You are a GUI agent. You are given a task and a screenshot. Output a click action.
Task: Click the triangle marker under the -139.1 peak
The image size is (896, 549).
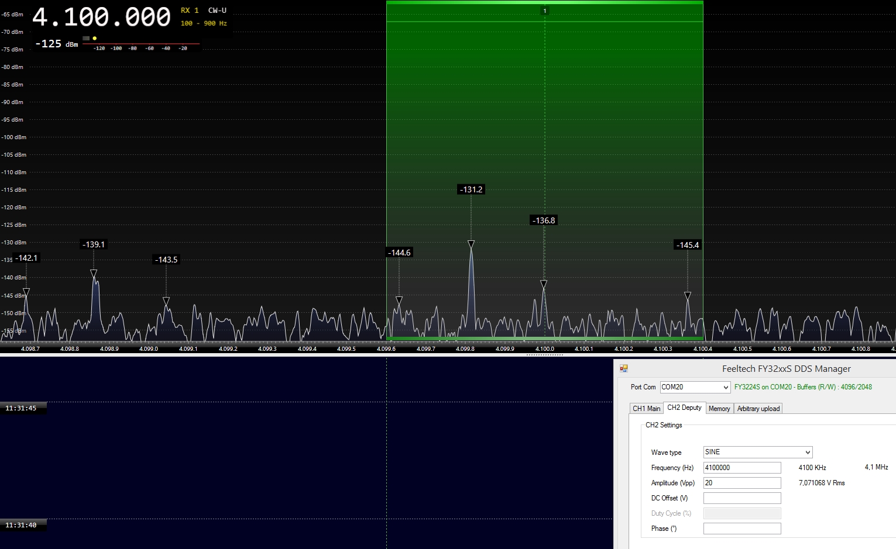coord(94,273)
